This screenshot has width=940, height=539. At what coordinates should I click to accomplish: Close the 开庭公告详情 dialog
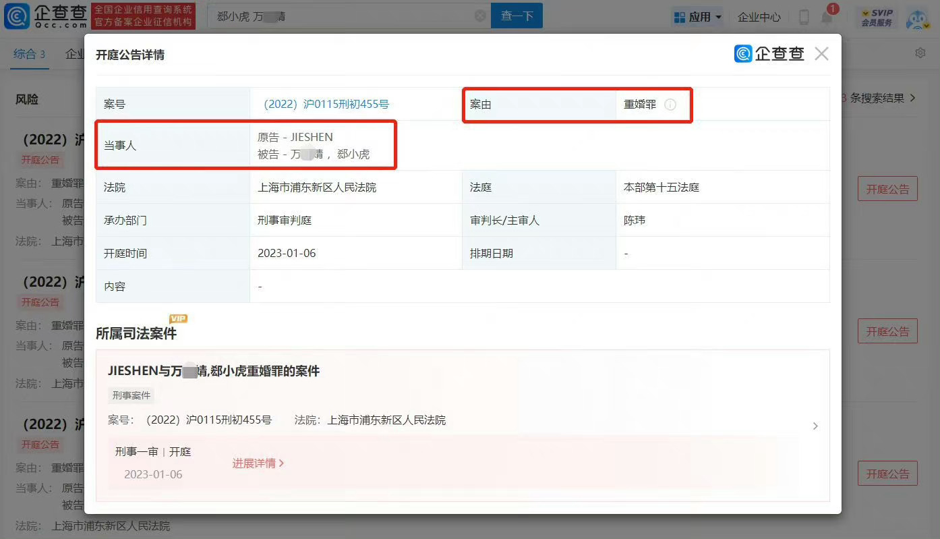[x=821, y=54]
